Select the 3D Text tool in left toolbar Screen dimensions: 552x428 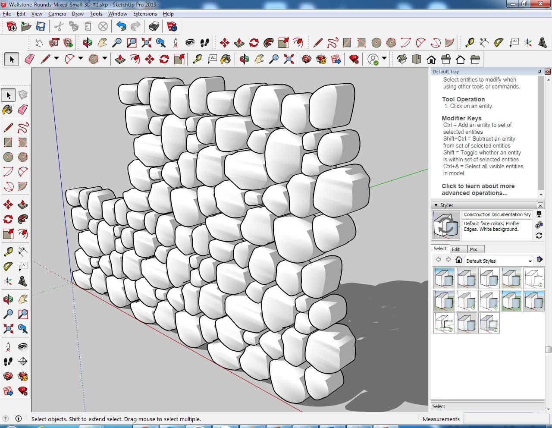point(23,281)
